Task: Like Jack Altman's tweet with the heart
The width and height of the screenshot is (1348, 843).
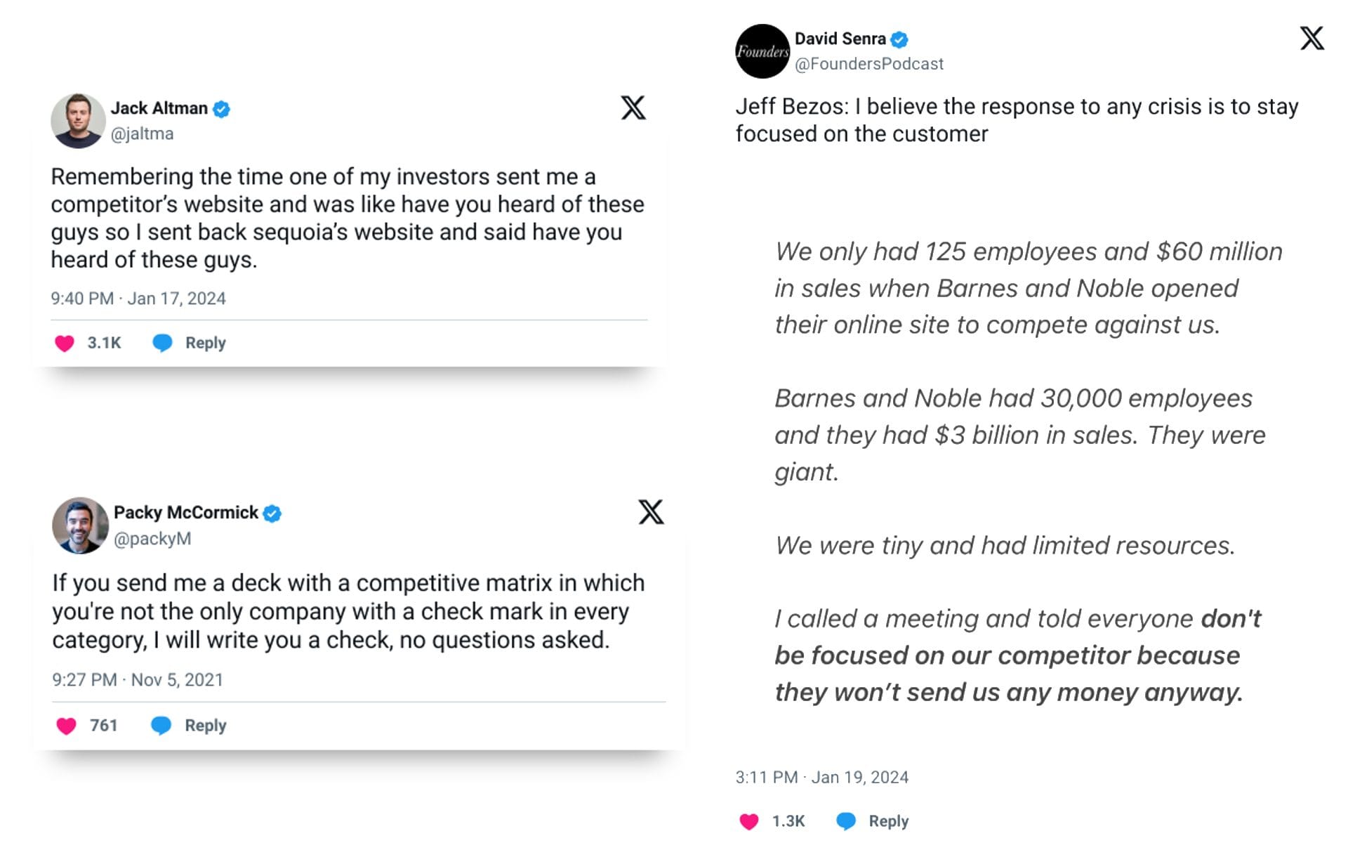Action: tap(65, 343)
